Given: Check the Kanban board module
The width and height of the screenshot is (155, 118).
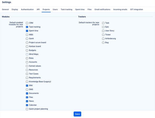Looking at the screenshot, I should (27, 47).
